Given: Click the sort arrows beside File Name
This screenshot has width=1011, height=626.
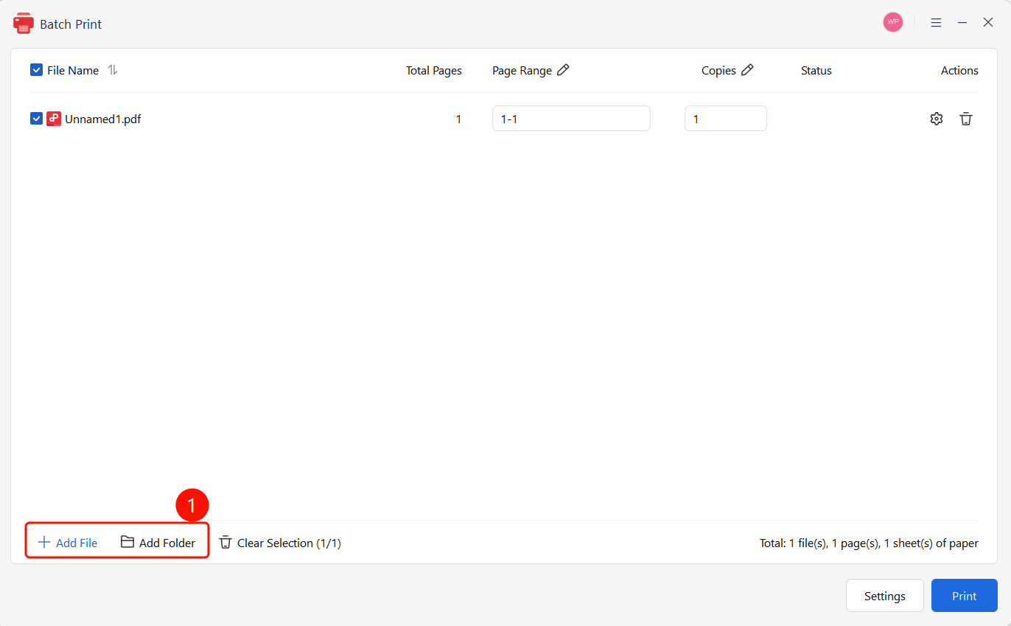Looking at the screenshot, I should (113, 70).
